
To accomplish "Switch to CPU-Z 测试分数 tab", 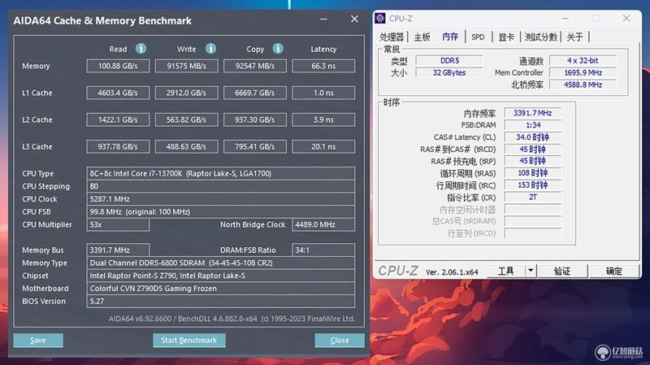I will (540, 37).
